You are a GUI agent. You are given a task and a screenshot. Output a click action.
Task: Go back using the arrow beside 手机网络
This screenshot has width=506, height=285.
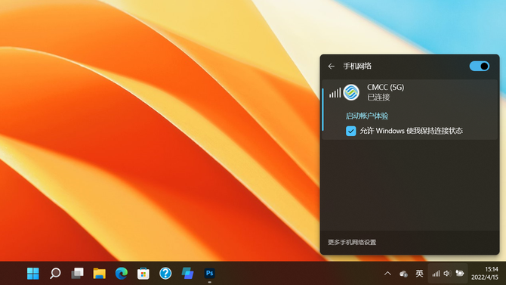(x=331, y=67)
